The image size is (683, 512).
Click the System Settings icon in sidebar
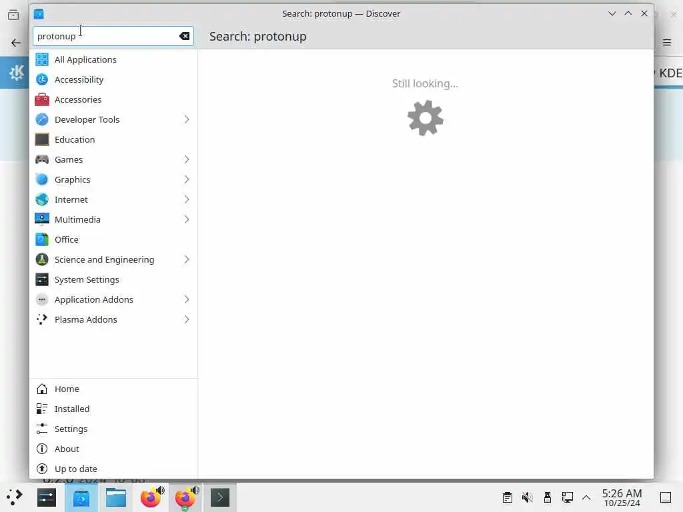click(x=42, y=280)
